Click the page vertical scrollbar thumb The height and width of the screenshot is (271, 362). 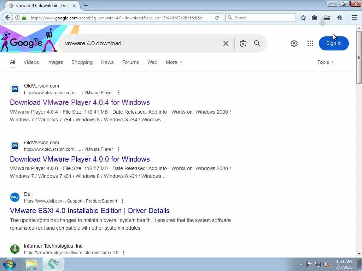(x=359, y=58)
